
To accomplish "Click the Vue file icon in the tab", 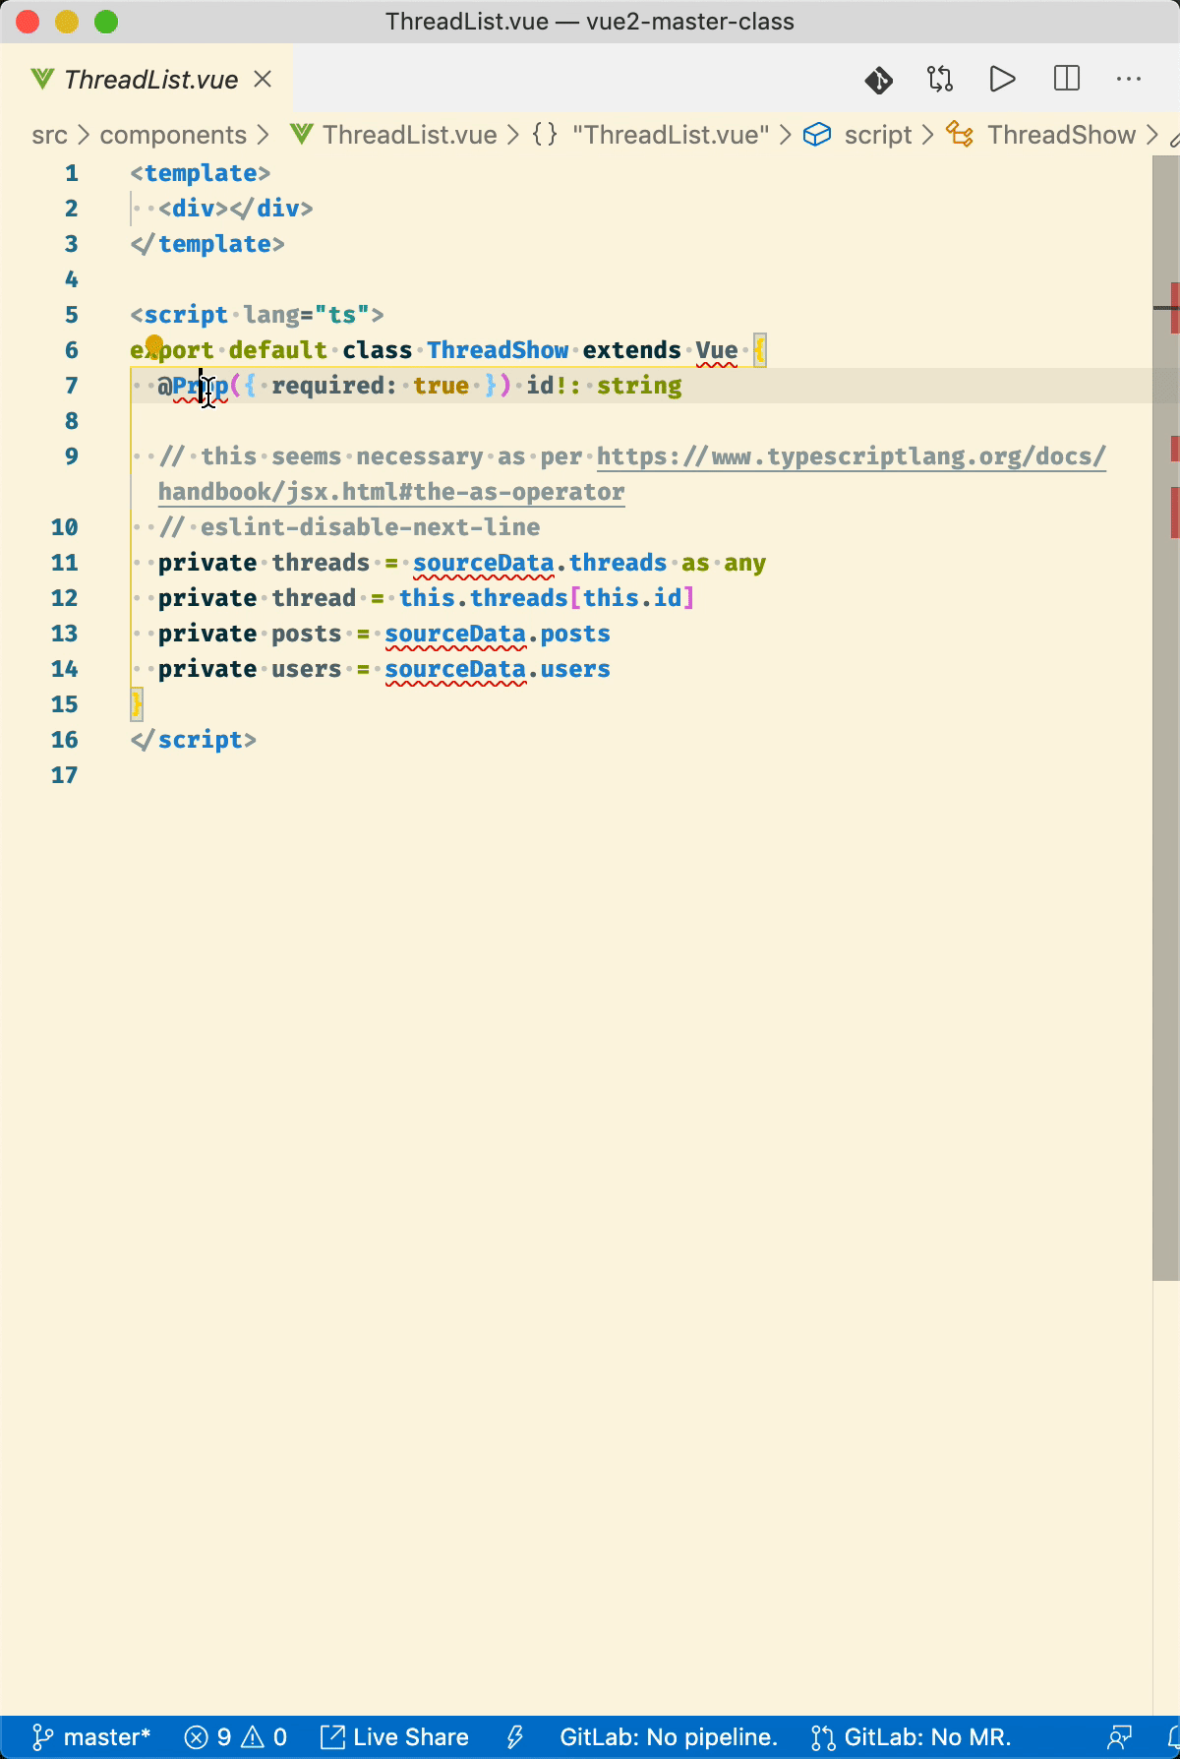I will [x=42, y=79].
